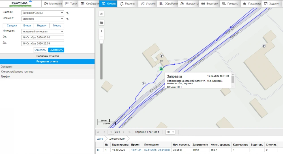Click the Водитель column header
Screen dimensions: 283x154
[257, 145]
